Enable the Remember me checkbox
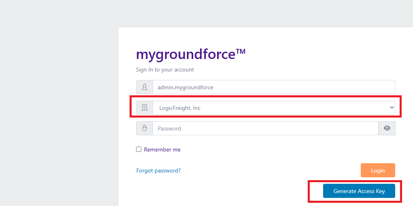 tap(138, 149)
